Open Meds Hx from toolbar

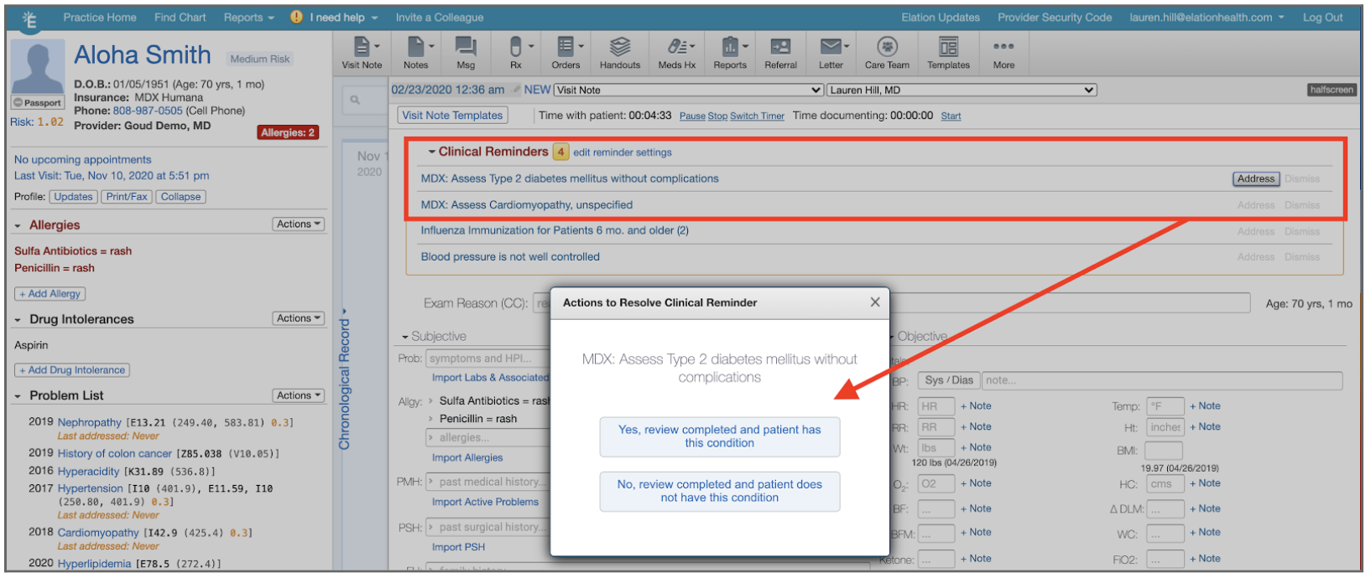click(x=676, y=53)
